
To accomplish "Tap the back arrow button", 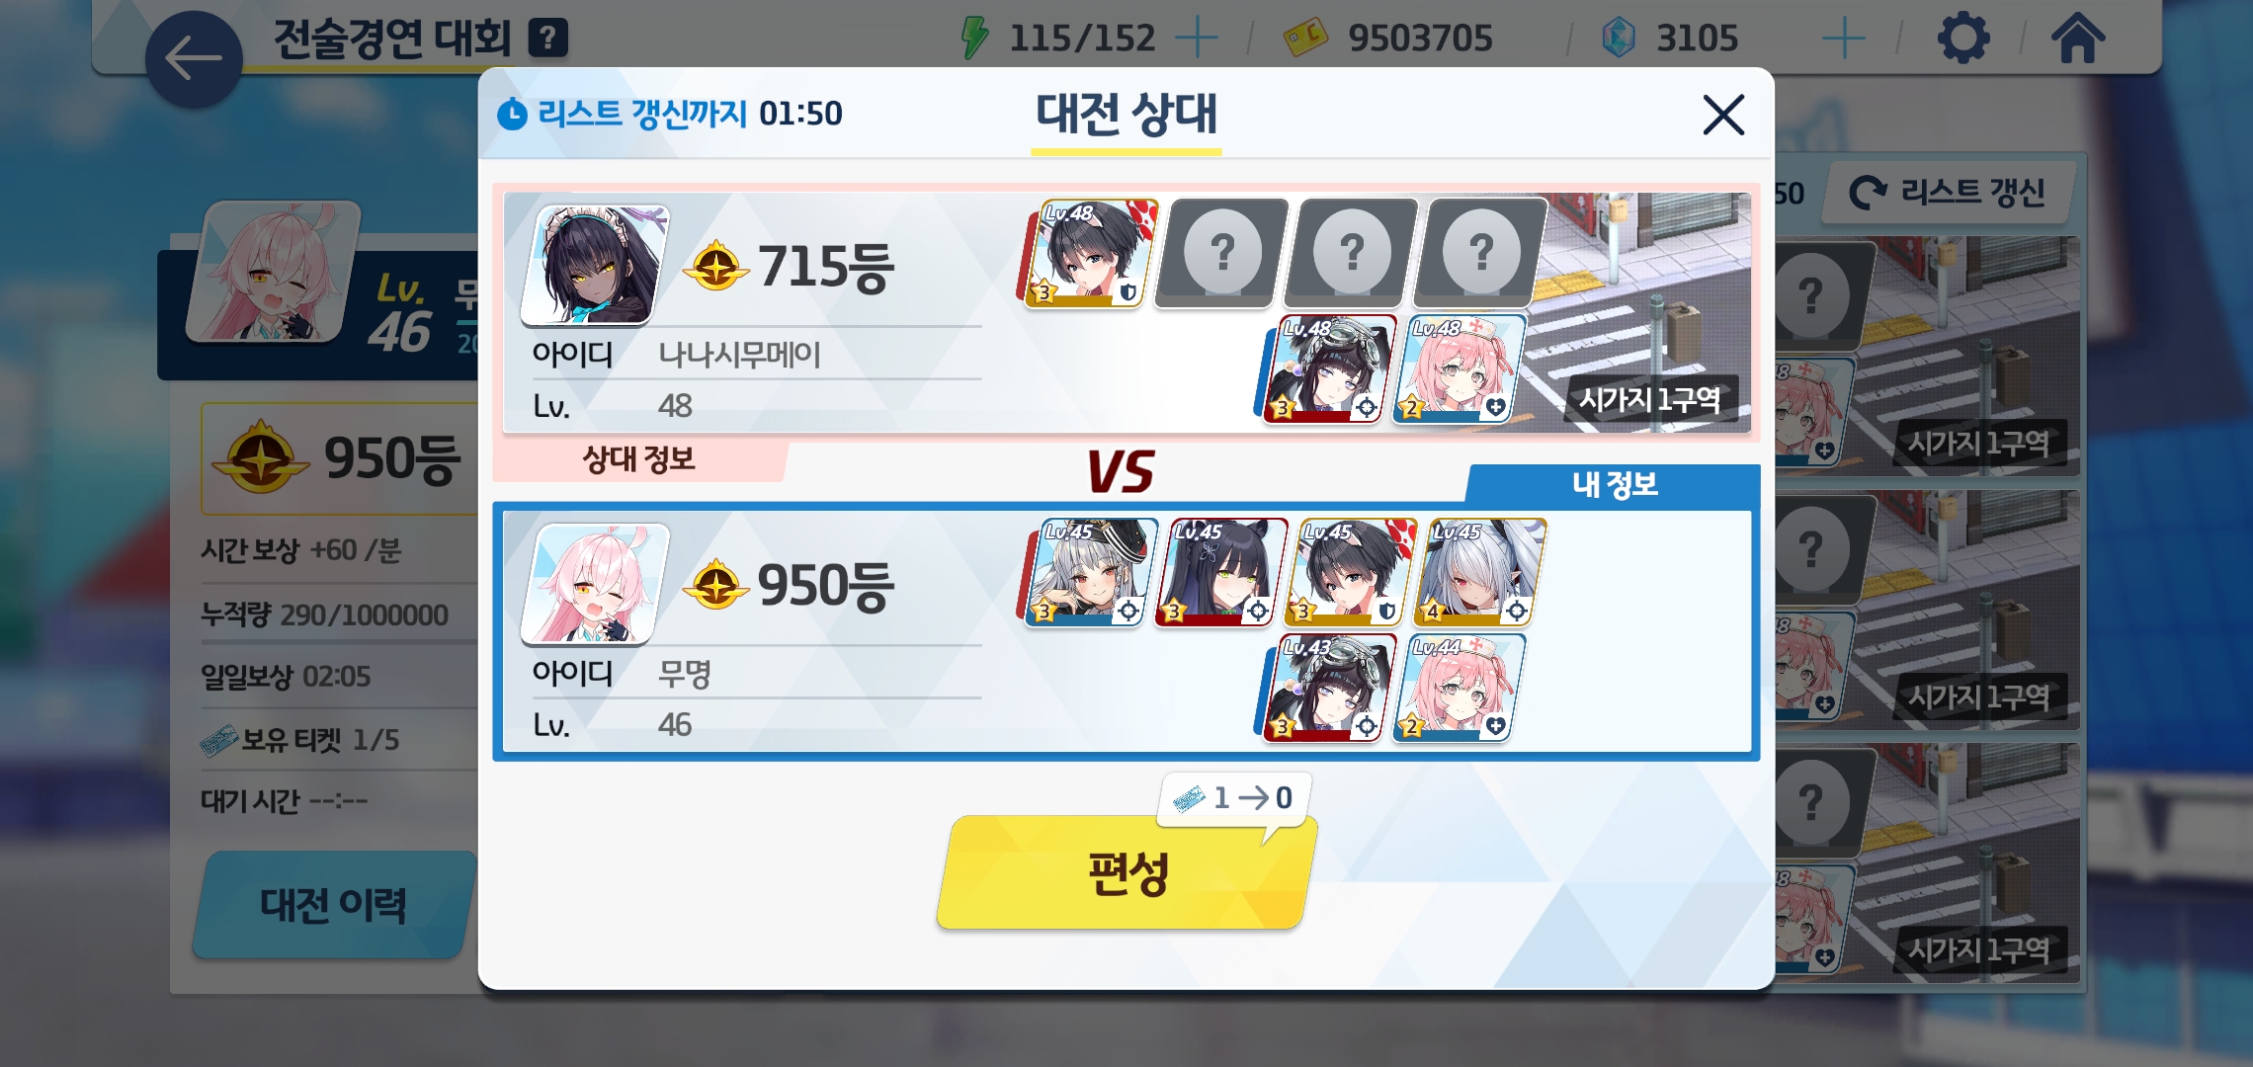I will tap(194, 59).
